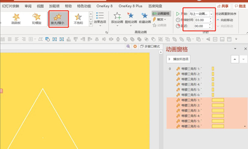248x149 pixels.
Task: Expand the animation gallery more arrow
Action: tap(91, 24)
